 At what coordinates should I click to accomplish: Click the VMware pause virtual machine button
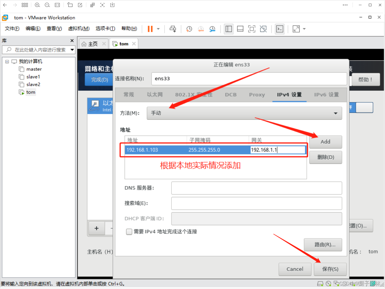pyautogui.click(x=150, y=29)
